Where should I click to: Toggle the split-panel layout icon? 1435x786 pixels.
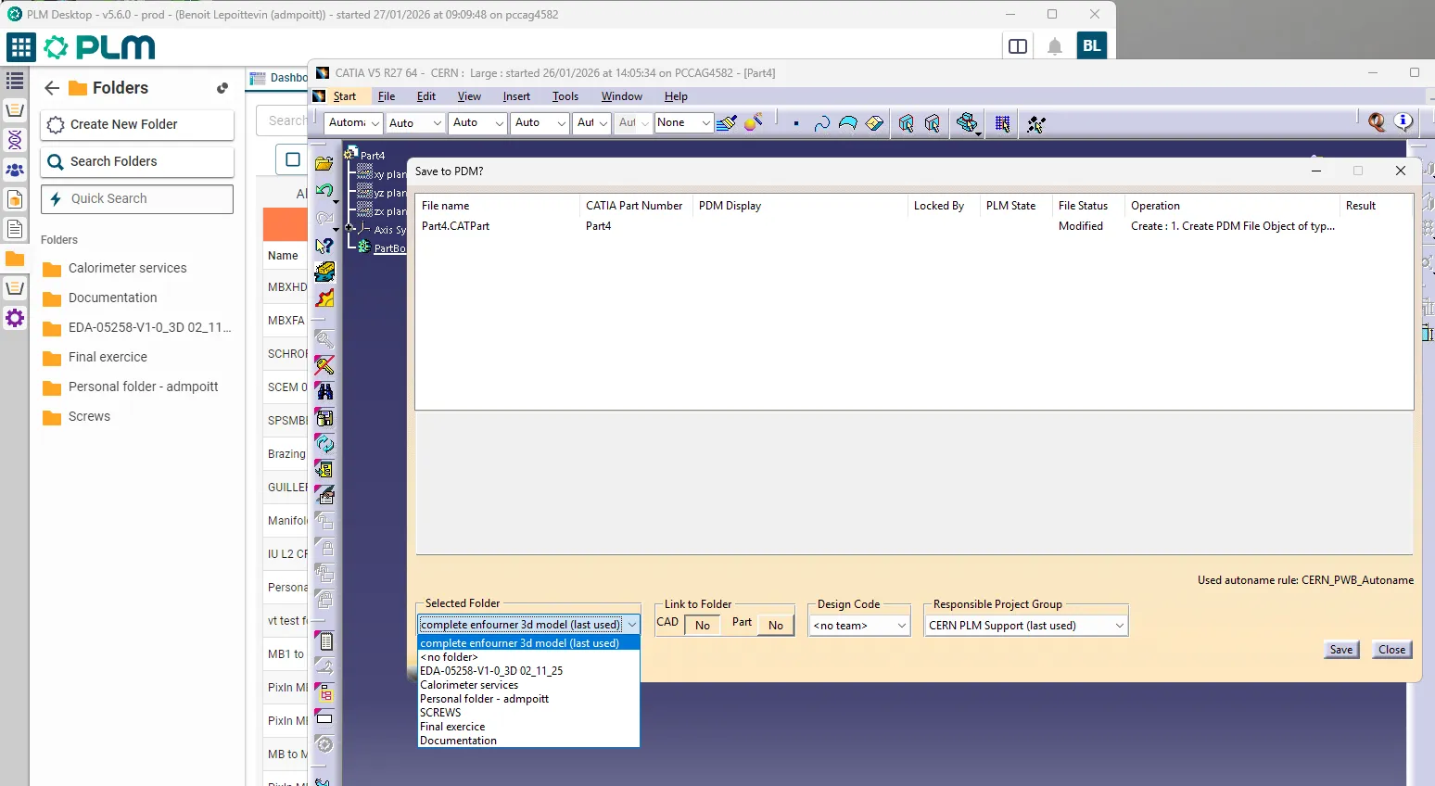click(x=1017, y=46)
